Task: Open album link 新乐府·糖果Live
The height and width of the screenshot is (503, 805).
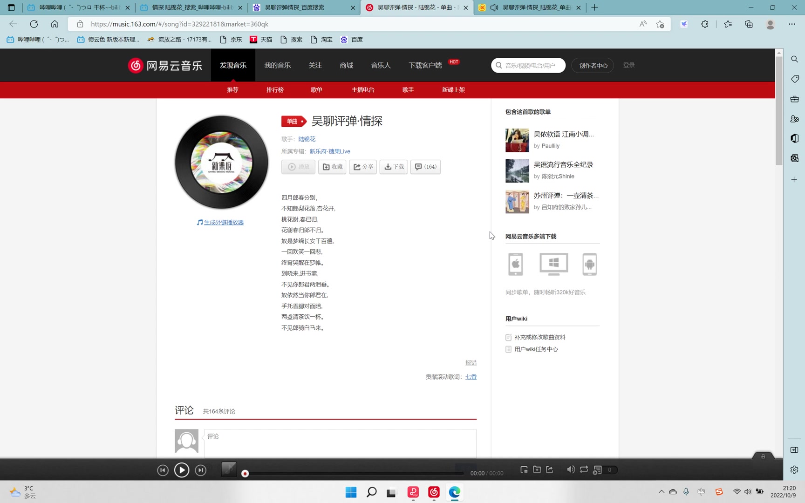Action: pyautogui.click(x=330, y=151)
